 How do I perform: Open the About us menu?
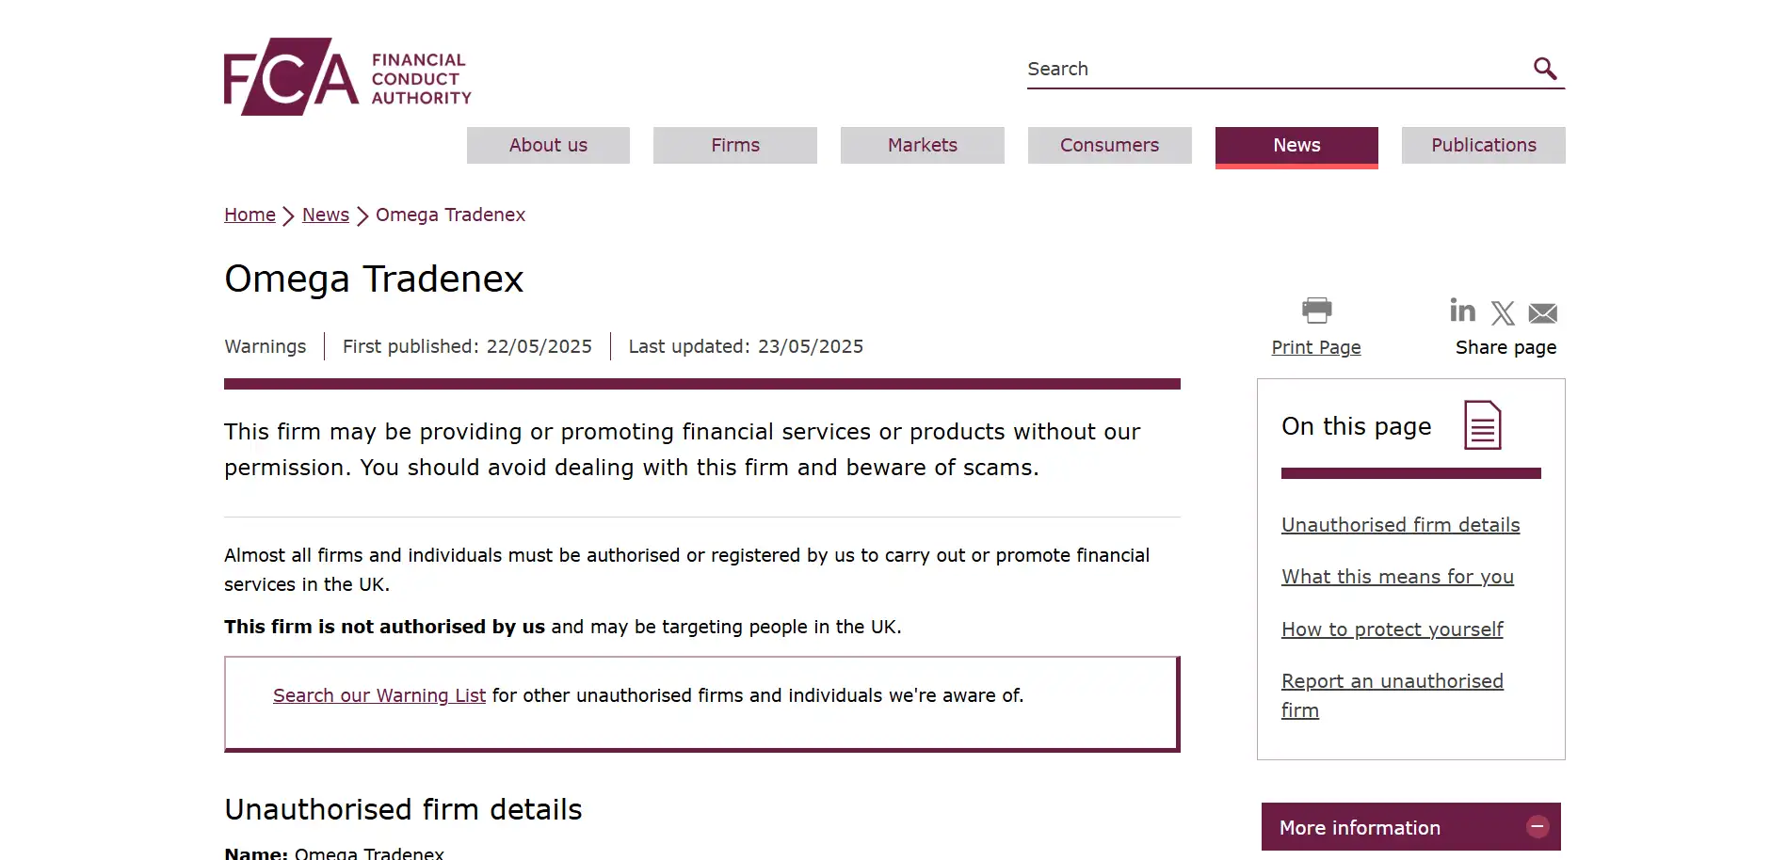(x=548, y=145)
